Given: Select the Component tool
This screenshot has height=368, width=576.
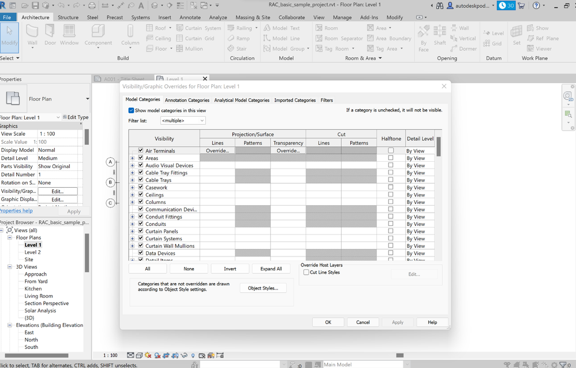Looking at the screenshot, I should (98, 36).
